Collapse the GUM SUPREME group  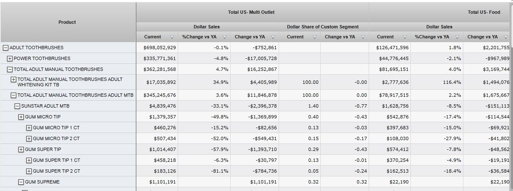coord(21,182)
